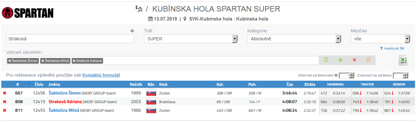Click the Interval stránkování stepper
The height and width of the screenshot is (122, 416).
(x=347, y=76)
